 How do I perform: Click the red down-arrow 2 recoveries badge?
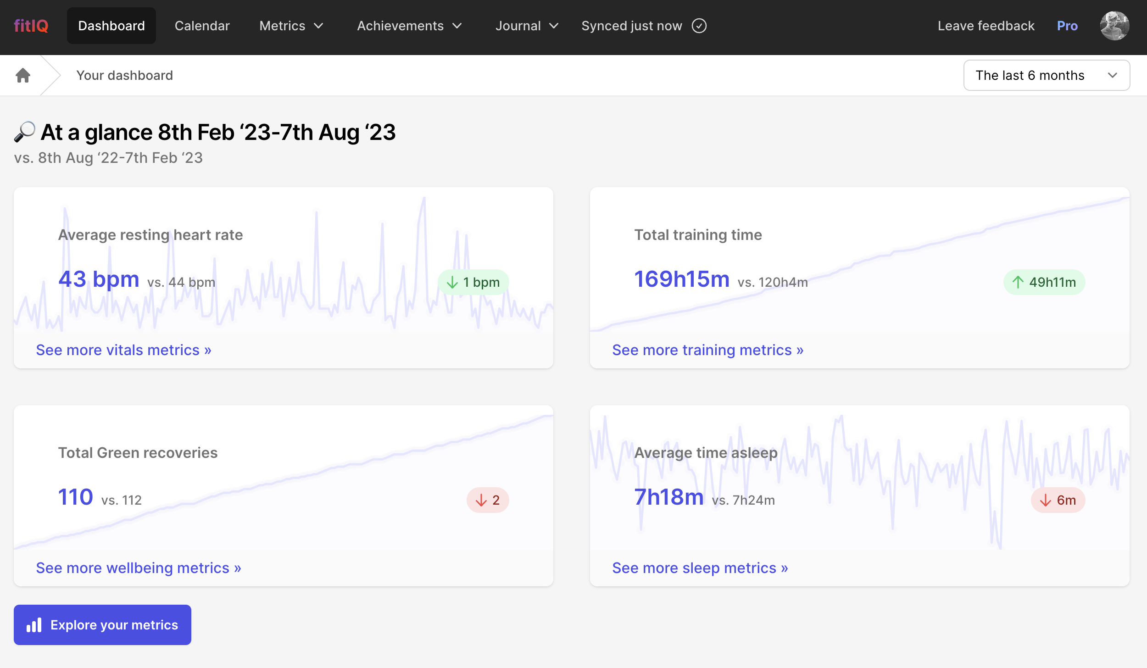point(487,500)
